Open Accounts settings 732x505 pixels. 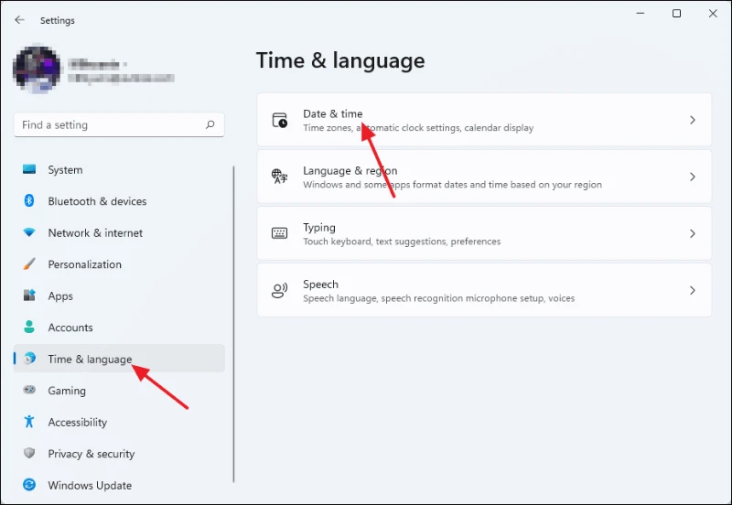119,328
